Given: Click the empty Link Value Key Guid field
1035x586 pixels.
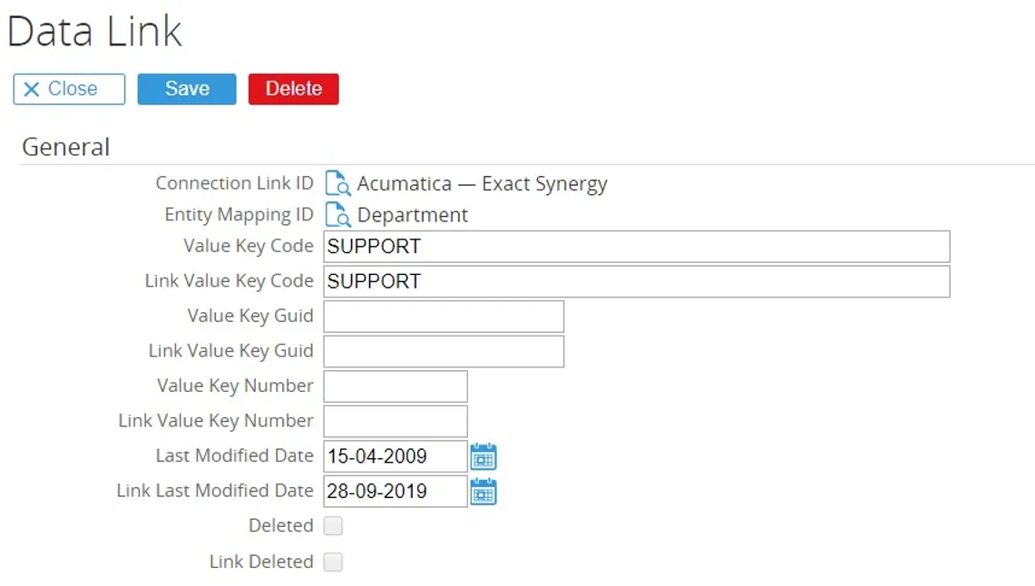Looking at the screenshot, I should click(x=443, y=350).
